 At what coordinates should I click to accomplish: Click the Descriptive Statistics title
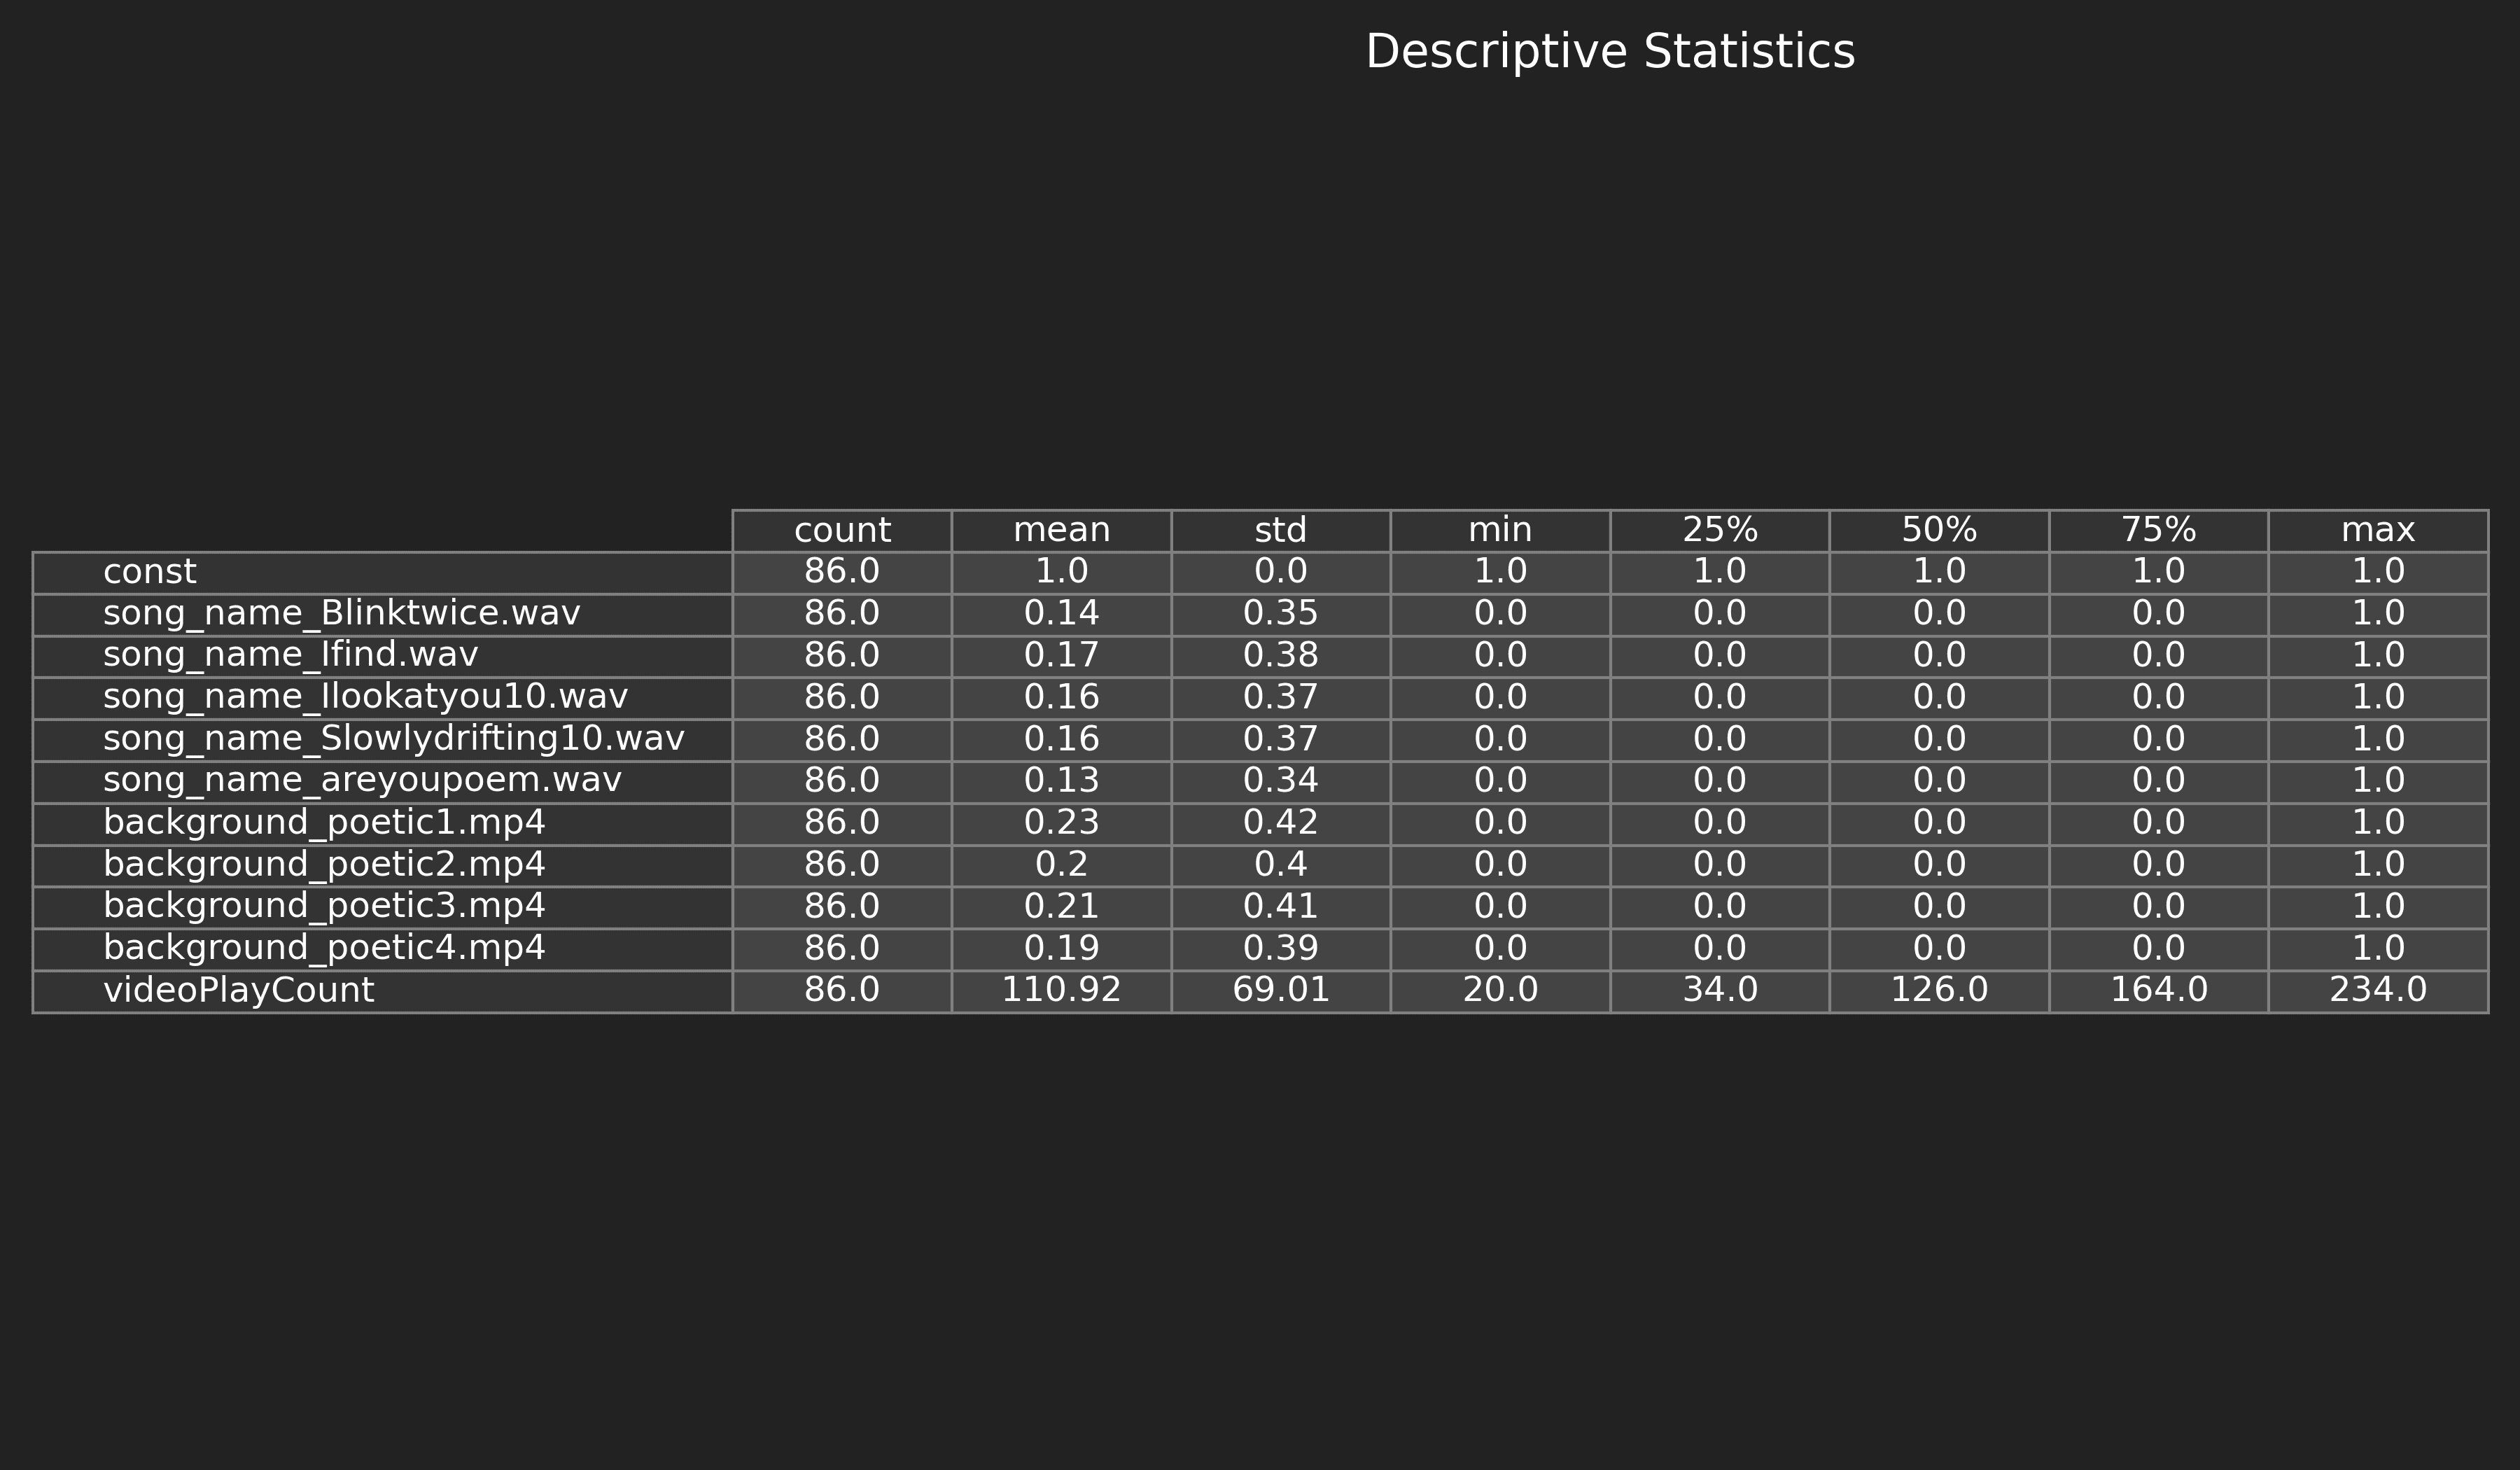click(x=1610, y=52)
